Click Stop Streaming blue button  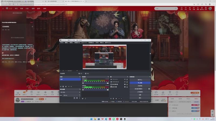coord(140,83)
